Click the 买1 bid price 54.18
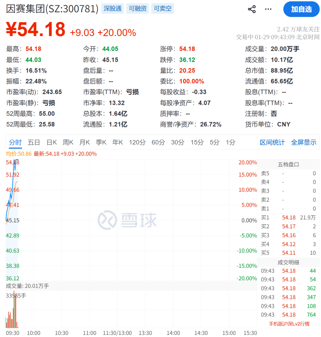Viewport: 321px width, 337px height. click(289, 217)
